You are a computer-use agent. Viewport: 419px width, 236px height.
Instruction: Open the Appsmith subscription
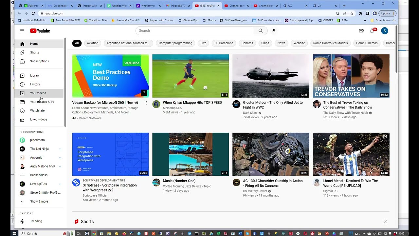39,158
